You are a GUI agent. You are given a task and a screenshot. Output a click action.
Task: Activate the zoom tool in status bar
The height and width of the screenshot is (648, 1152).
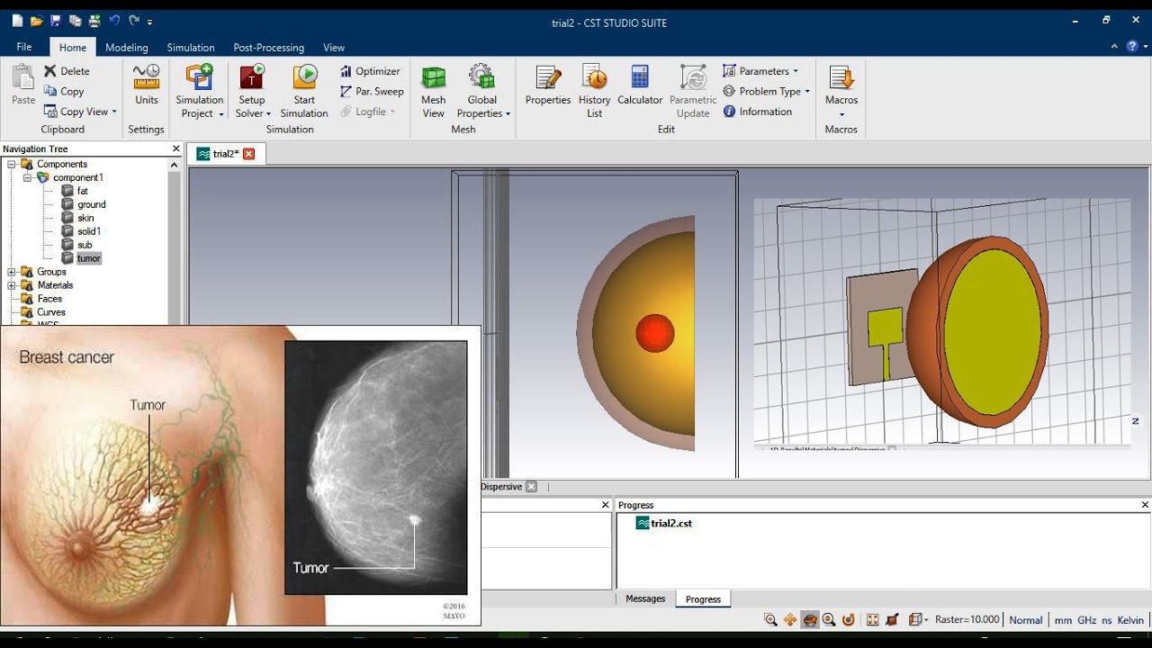(770, 619)
